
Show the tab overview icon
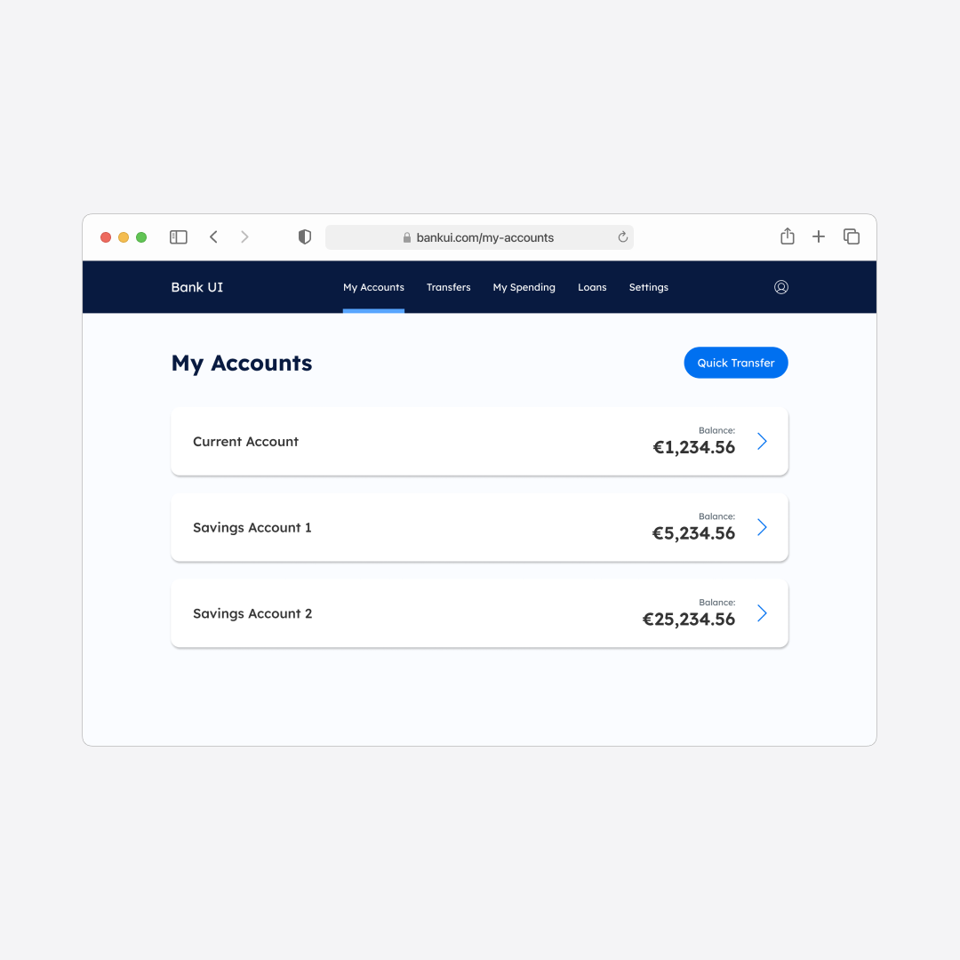(851, 236)
